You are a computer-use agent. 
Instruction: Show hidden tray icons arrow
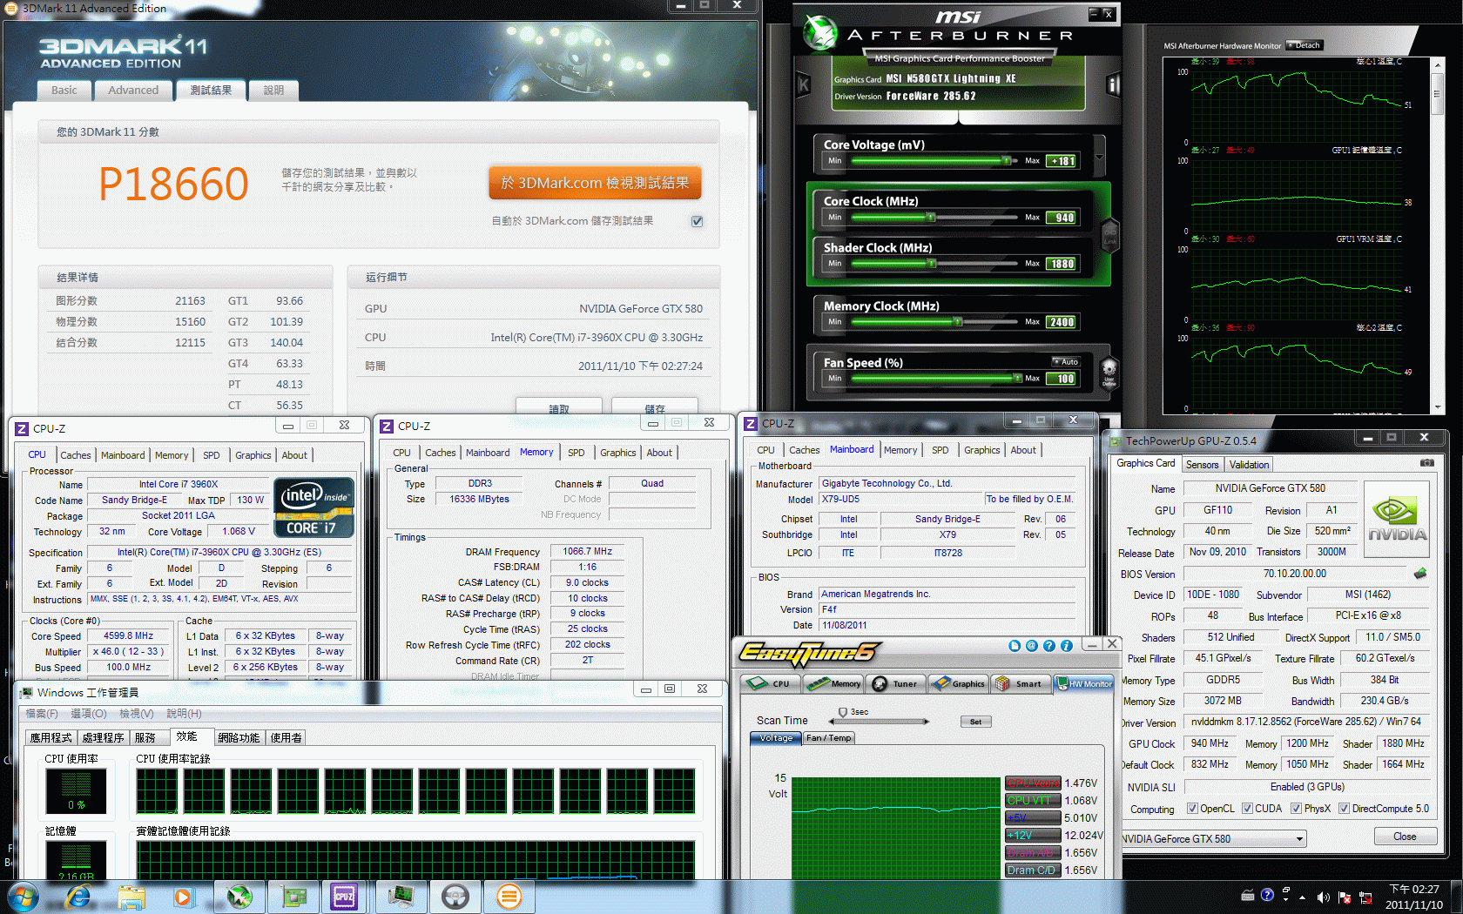pos(1302,897)
